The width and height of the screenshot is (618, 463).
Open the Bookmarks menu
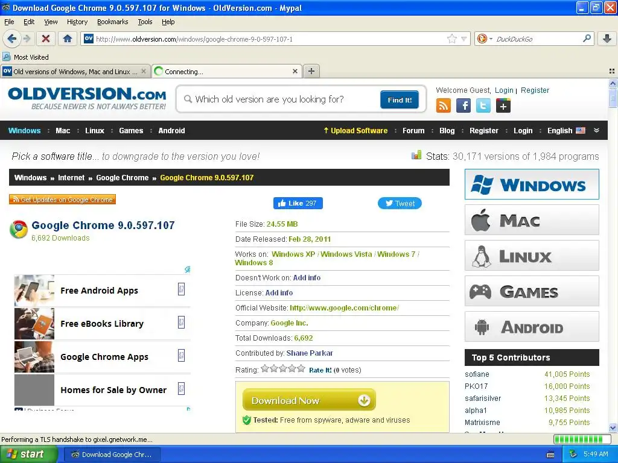[x=113, y=22]
